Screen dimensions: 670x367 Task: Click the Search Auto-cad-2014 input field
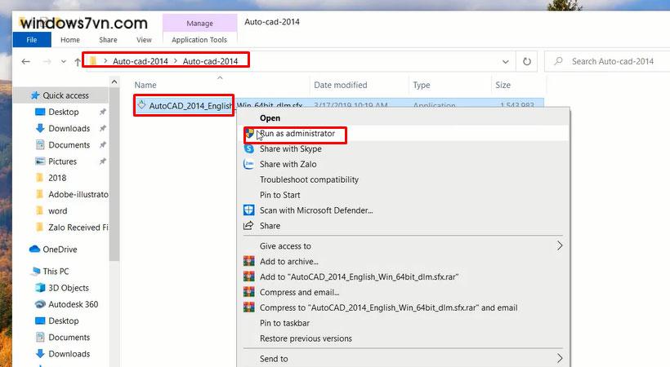click(x=613, y=61)
